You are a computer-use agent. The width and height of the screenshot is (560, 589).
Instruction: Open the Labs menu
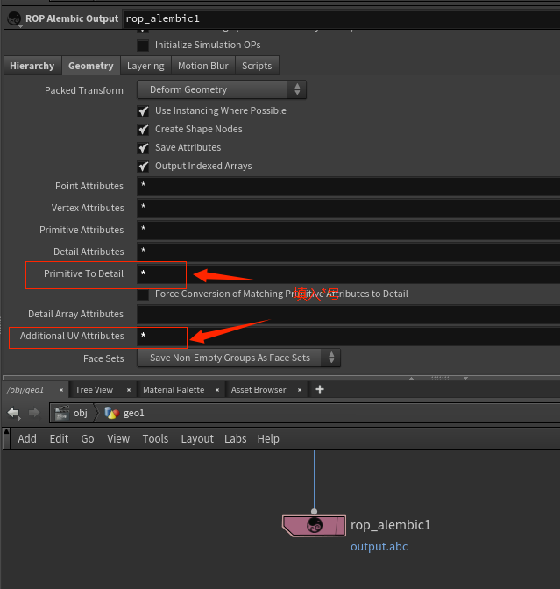tap(235, 438)
